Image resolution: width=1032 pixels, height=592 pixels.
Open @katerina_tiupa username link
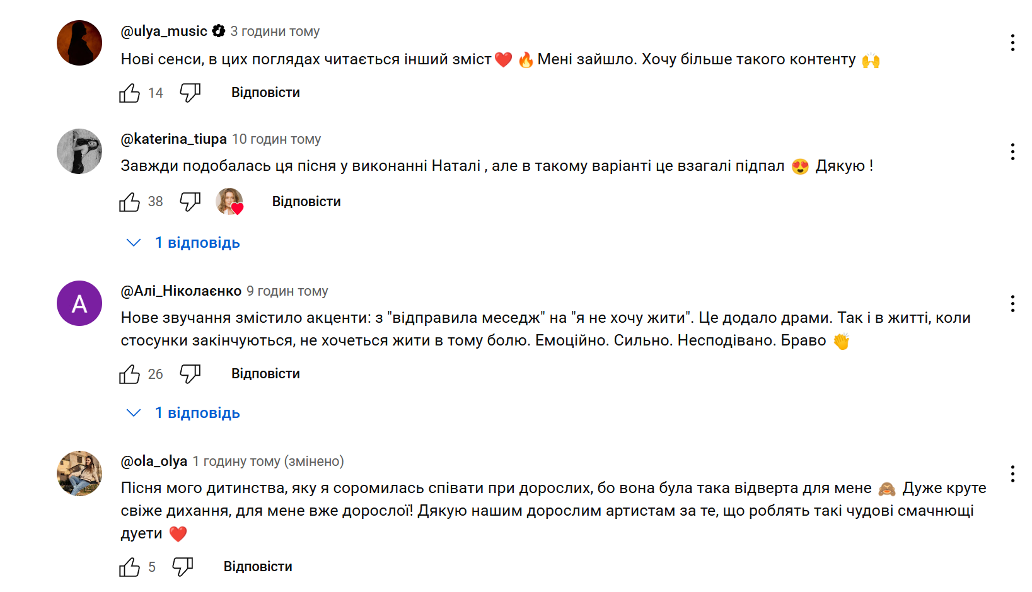[x=174, y=139]
